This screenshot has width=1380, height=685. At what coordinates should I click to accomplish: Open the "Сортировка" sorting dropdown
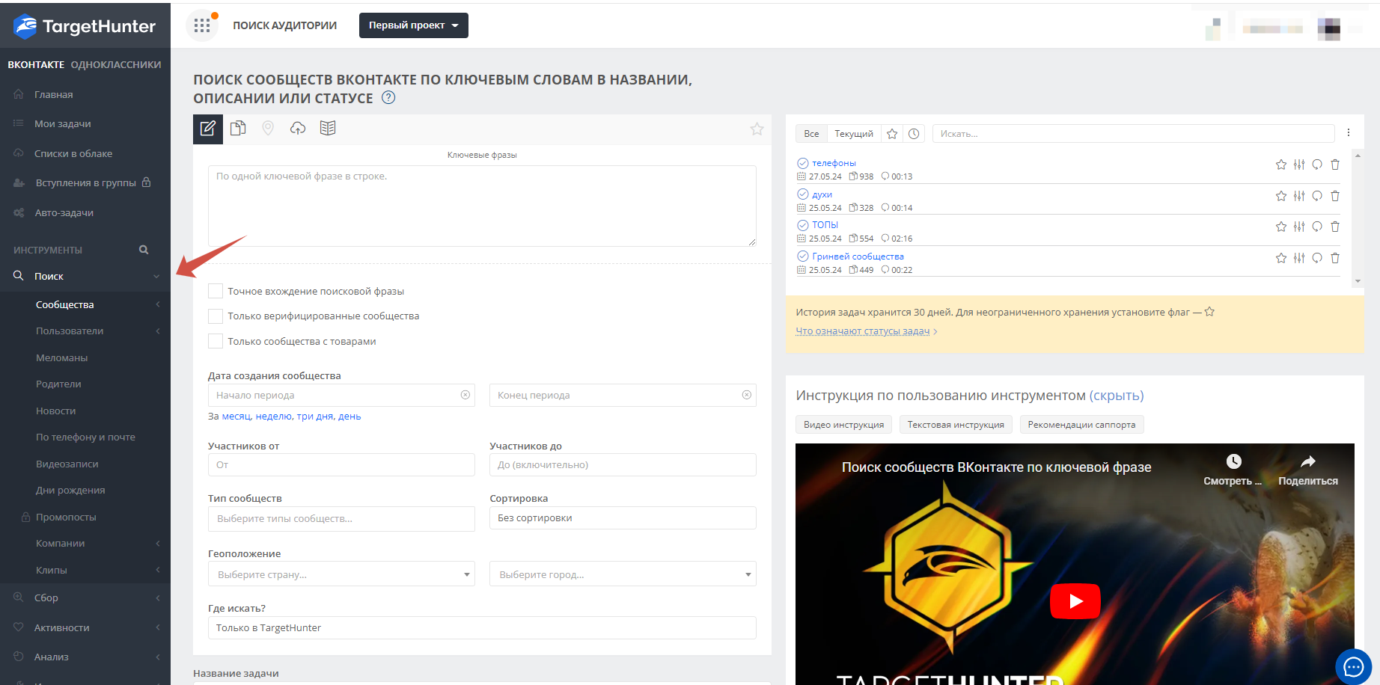point(622,518)
